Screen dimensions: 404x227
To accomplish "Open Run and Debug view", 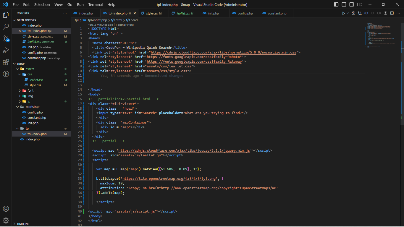I will click(x=6, y=50).
